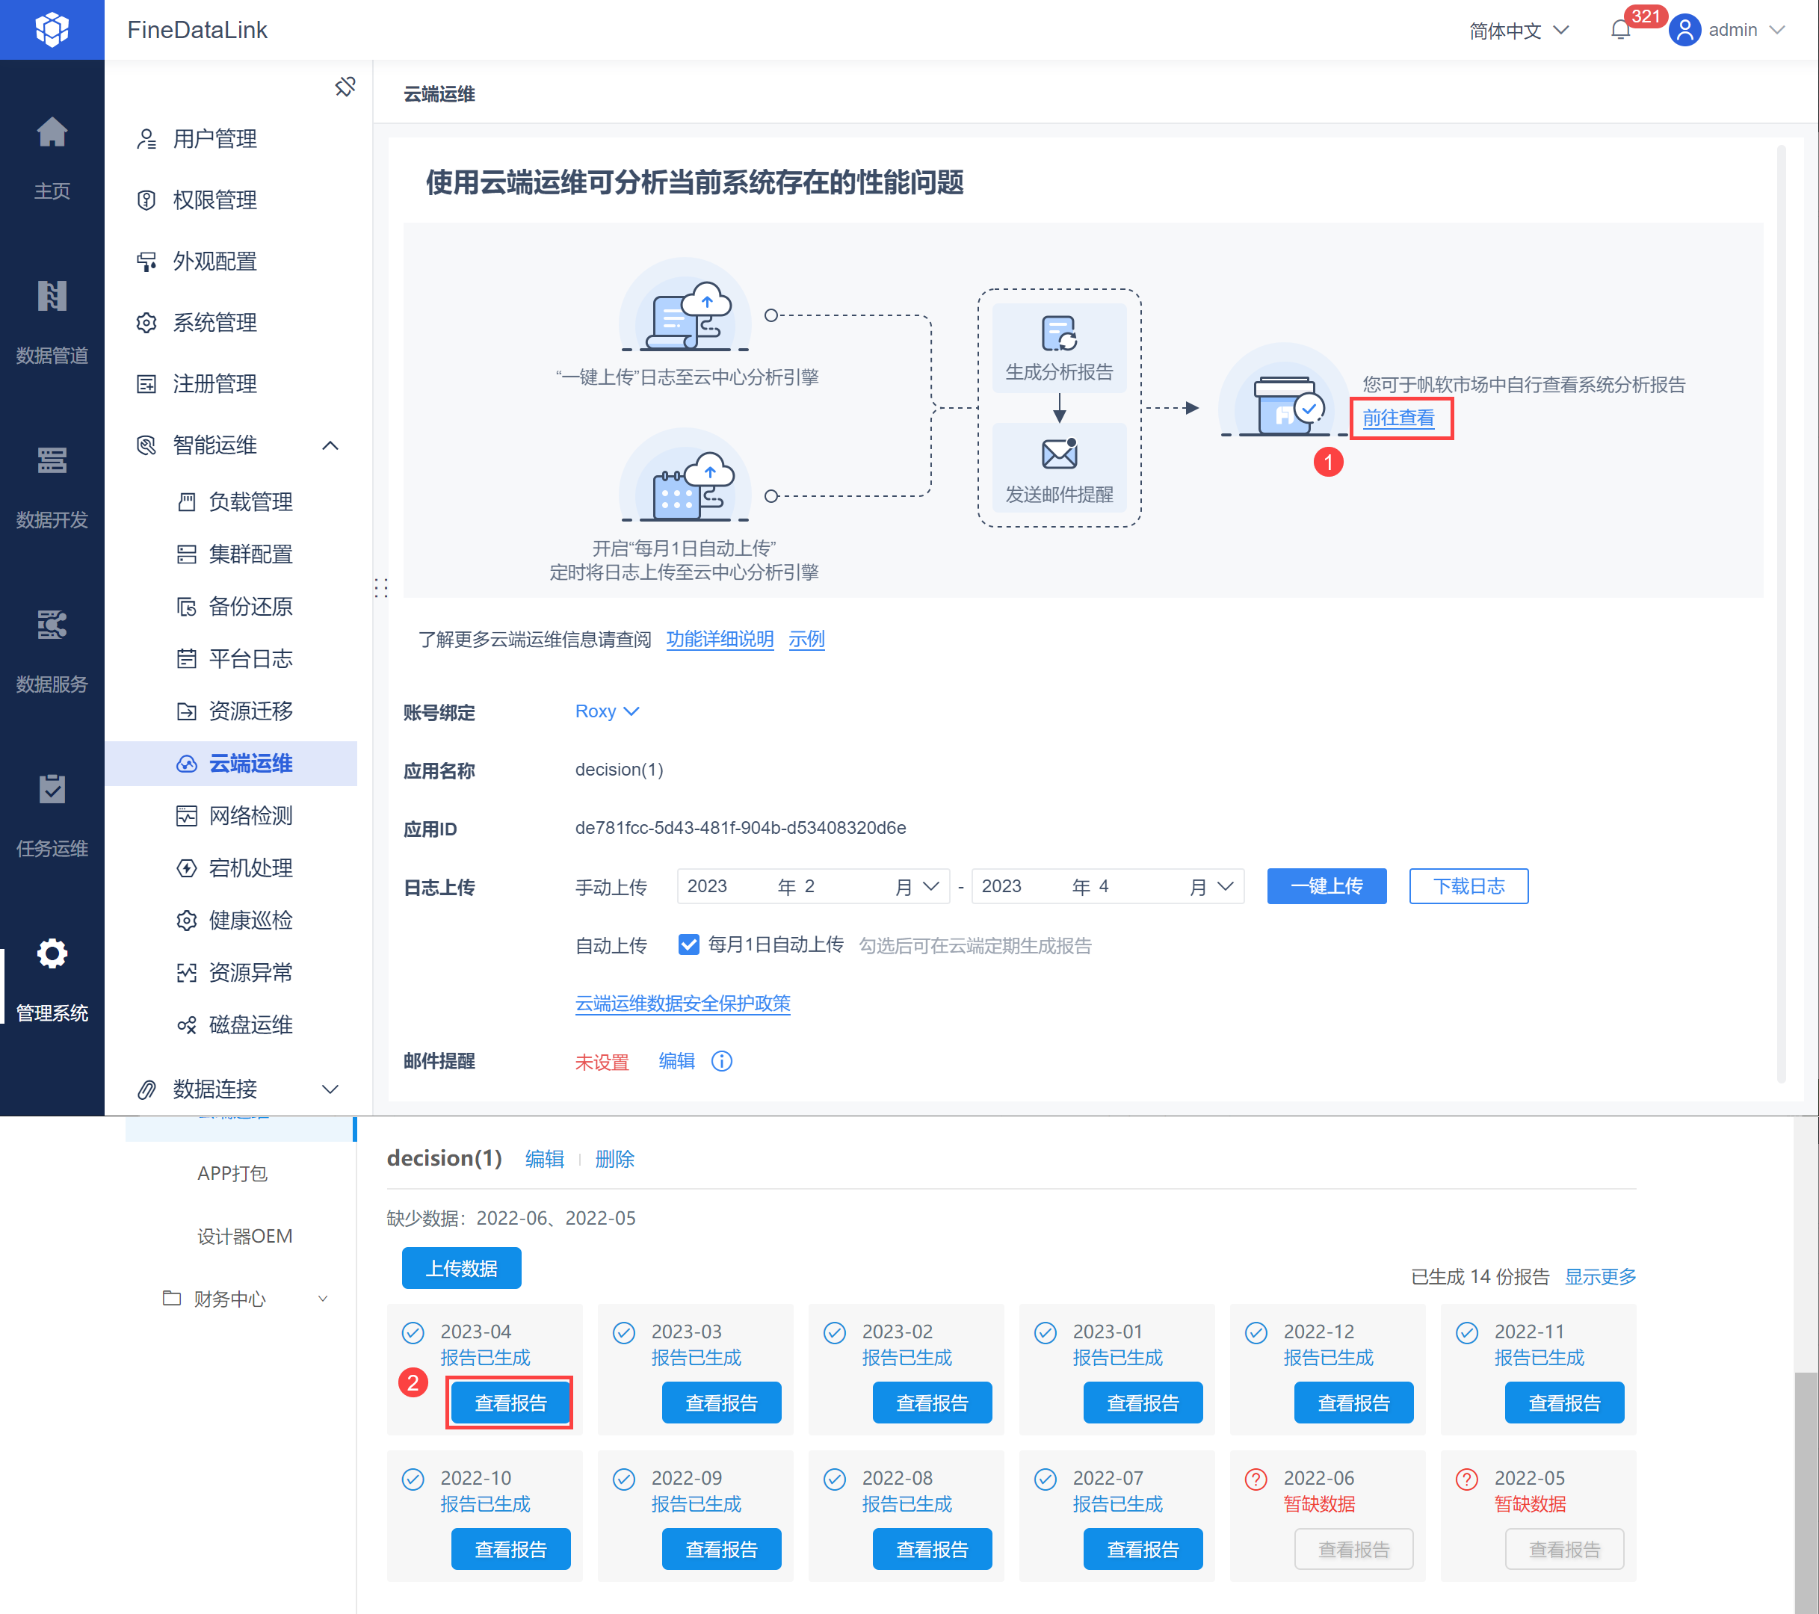This screenshot has width=1819, height=1614.
Task: Open the 平台日志 menu item
Action: coord(250,658)
